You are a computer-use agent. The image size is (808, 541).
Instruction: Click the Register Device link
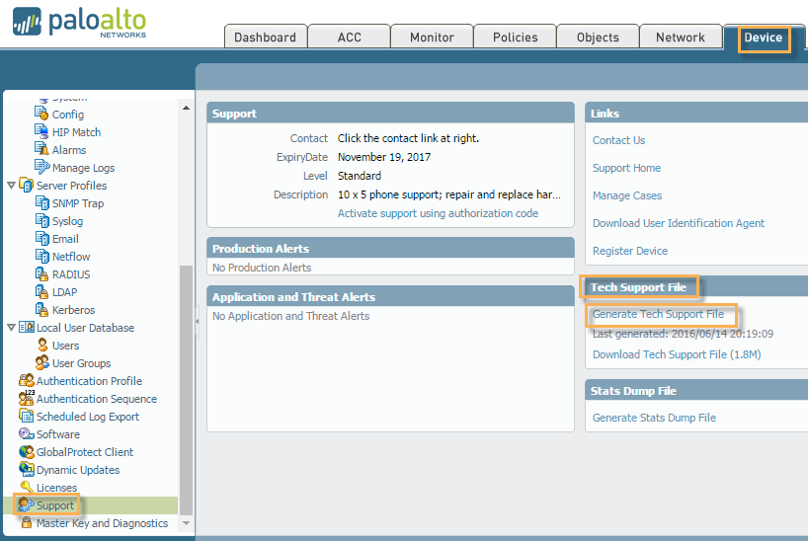(x=630, y=251)
